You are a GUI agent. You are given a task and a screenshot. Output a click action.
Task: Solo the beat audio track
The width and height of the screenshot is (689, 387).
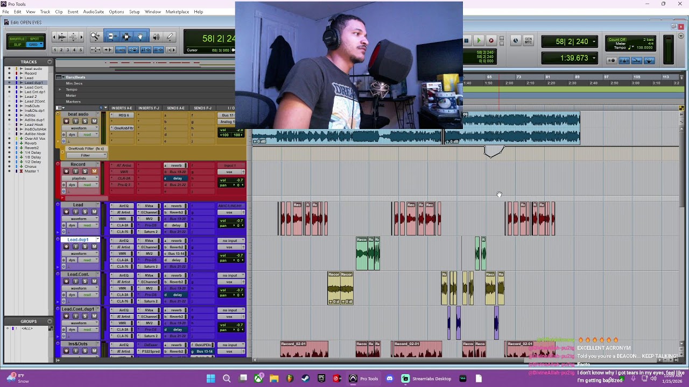pyautogui.click(x=85, y=121)
